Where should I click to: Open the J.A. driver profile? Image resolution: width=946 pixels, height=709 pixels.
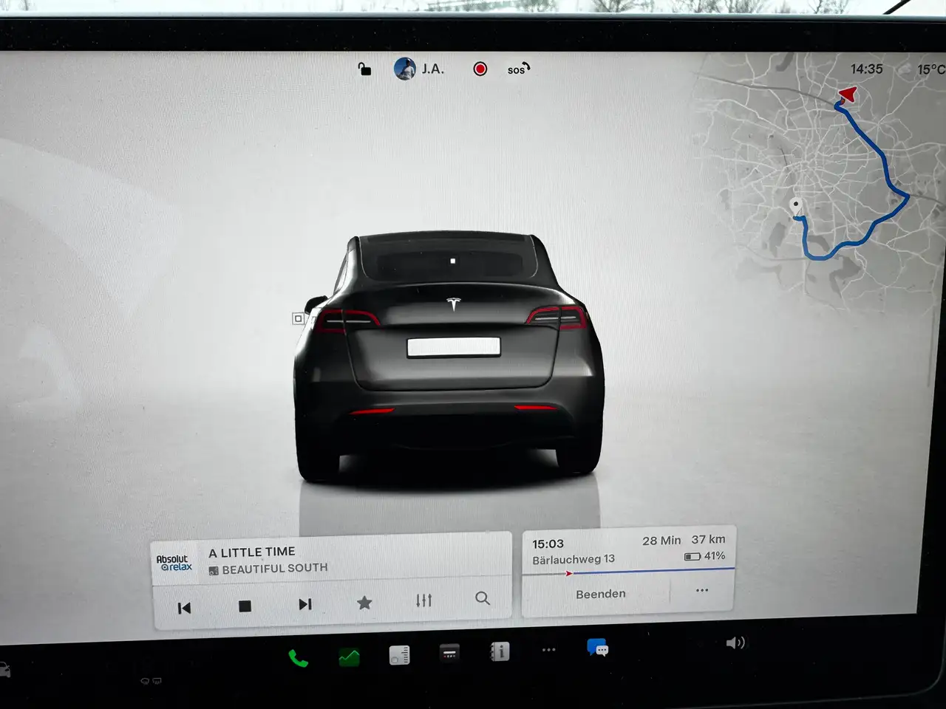[419, 69]
